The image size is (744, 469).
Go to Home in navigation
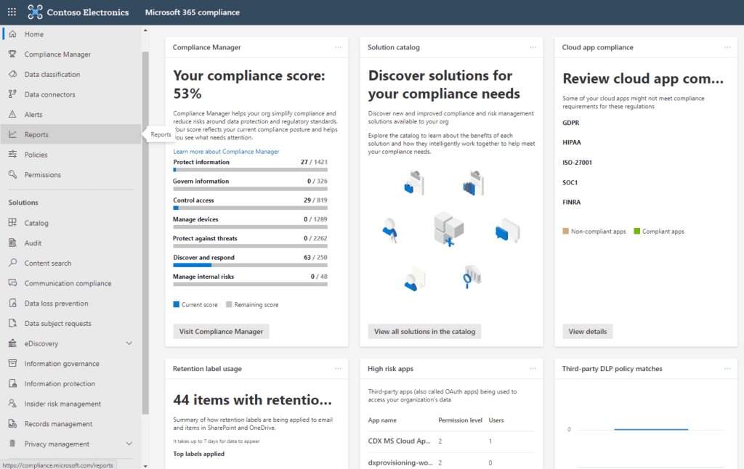click(70, 34)
